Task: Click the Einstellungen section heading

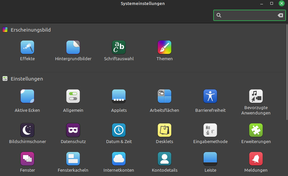Action: tap(27, 79)
